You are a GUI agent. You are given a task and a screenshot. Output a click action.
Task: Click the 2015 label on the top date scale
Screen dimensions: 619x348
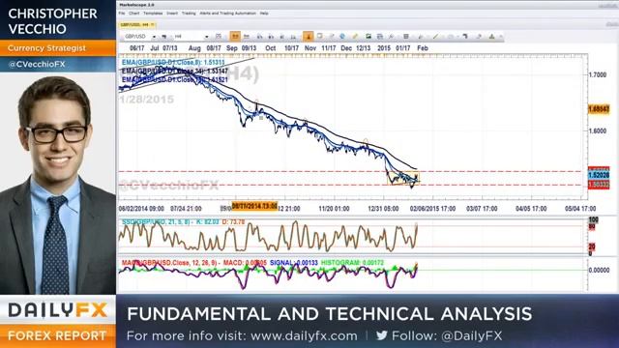coord(384,48)
